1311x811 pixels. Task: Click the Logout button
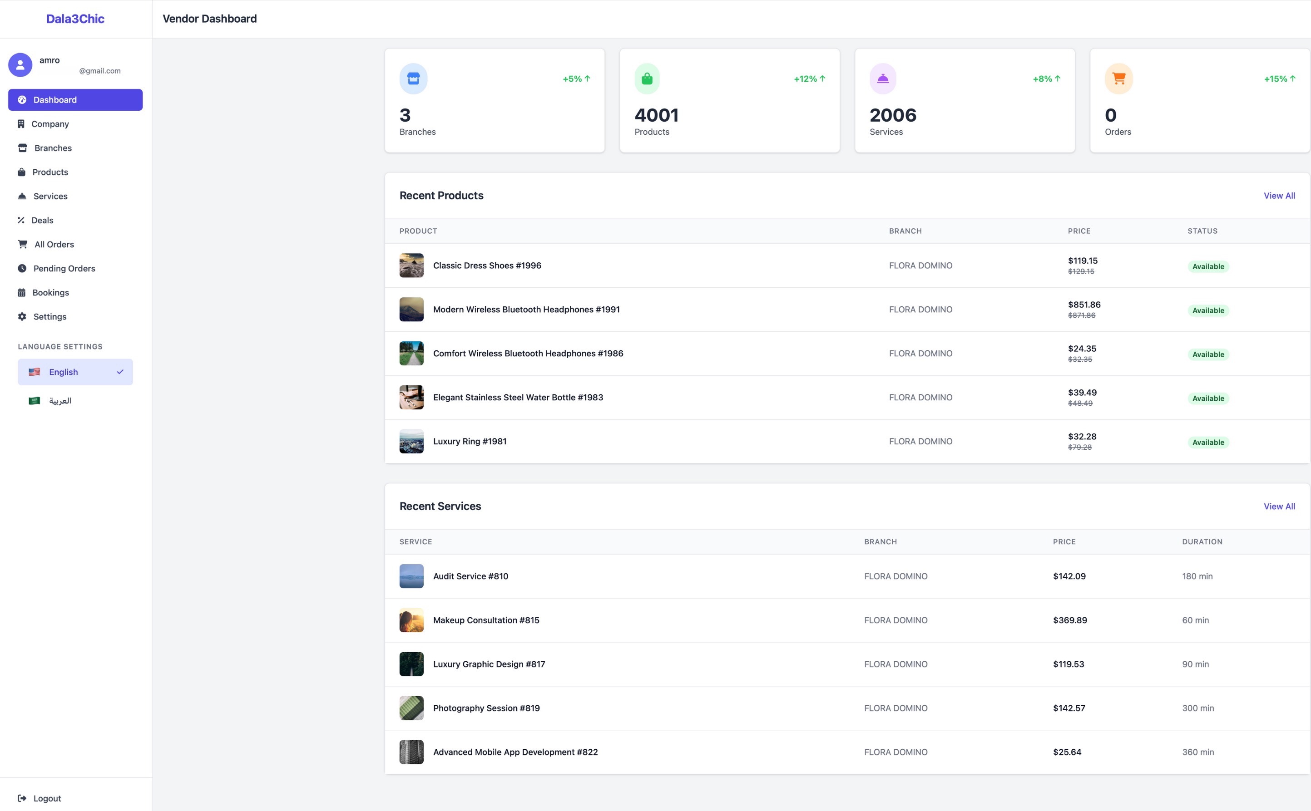(x=39, y=798)
